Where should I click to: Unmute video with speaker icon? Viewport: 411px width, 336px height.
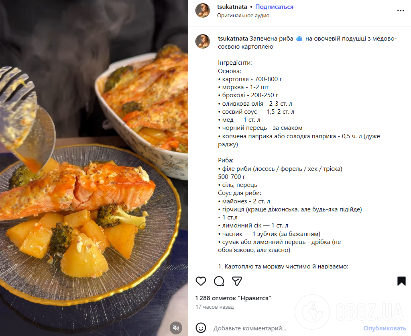click(176, 328)
